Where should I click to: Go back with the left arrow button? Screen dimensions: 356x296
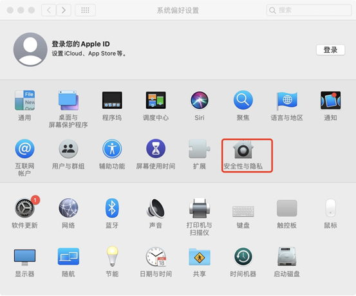(48, 10)
